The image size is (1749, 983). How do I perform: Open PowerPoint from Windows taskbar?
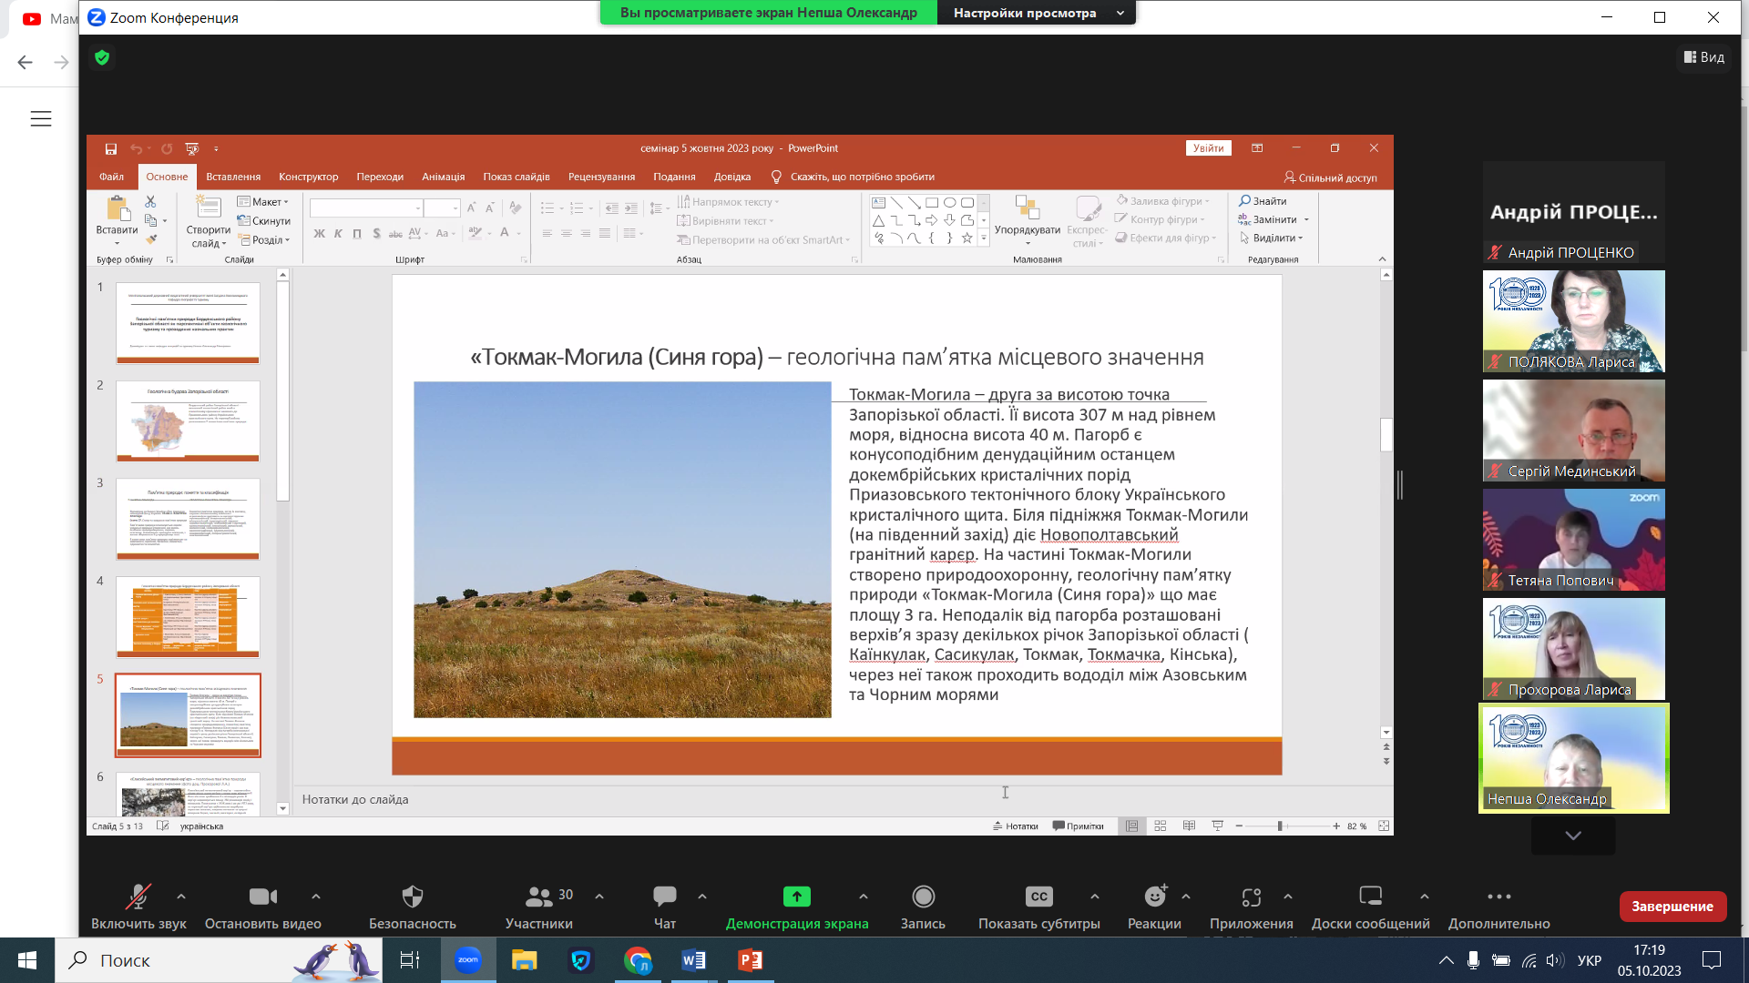pyautogui.click(x=750, y=960)
